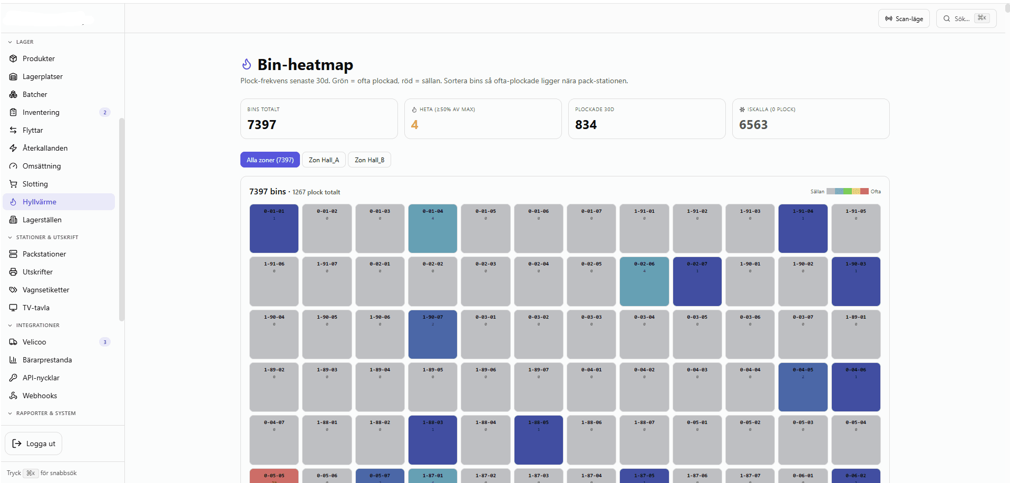Screen dimensions: 1010x483
Task: Click the Utskrifter printer icon
Action: pos(13,272)
